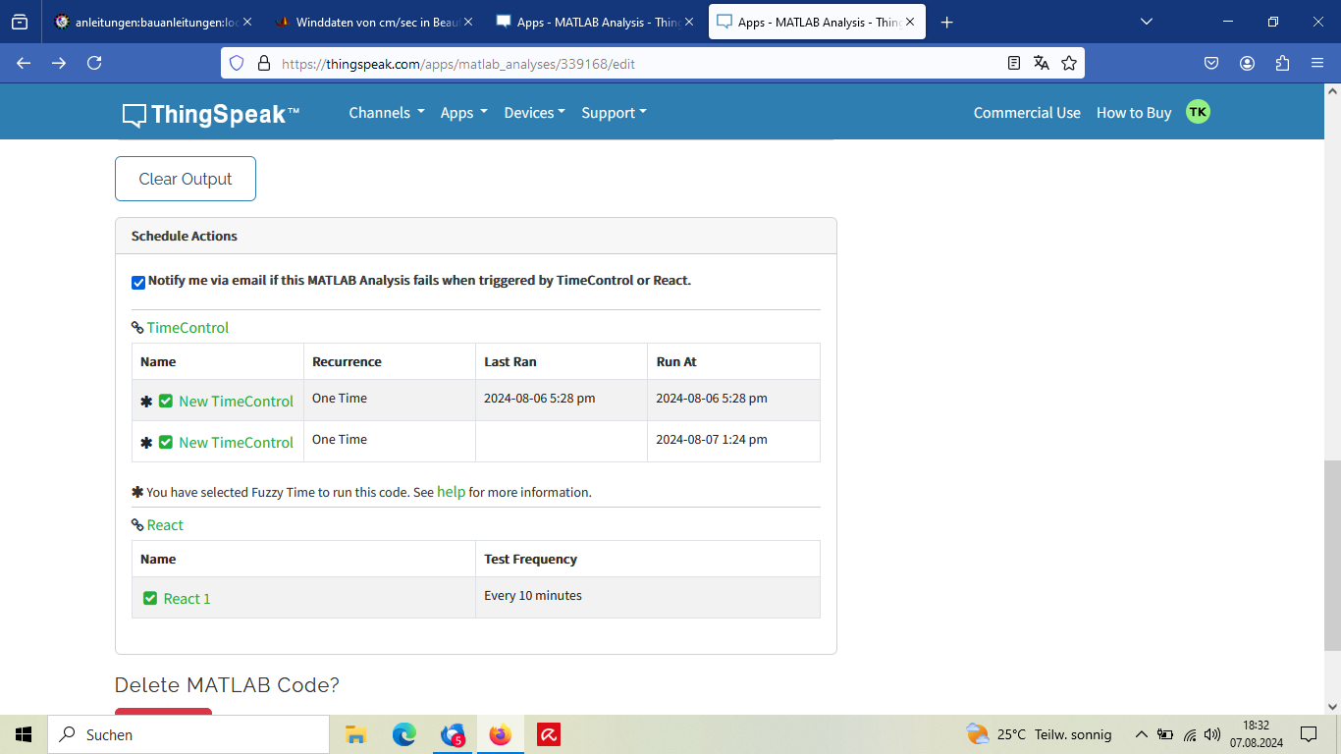The image size is (1341, 754).
Task: Click the translate page icon
Action: pyautogui.click(x=1042, y=63)
